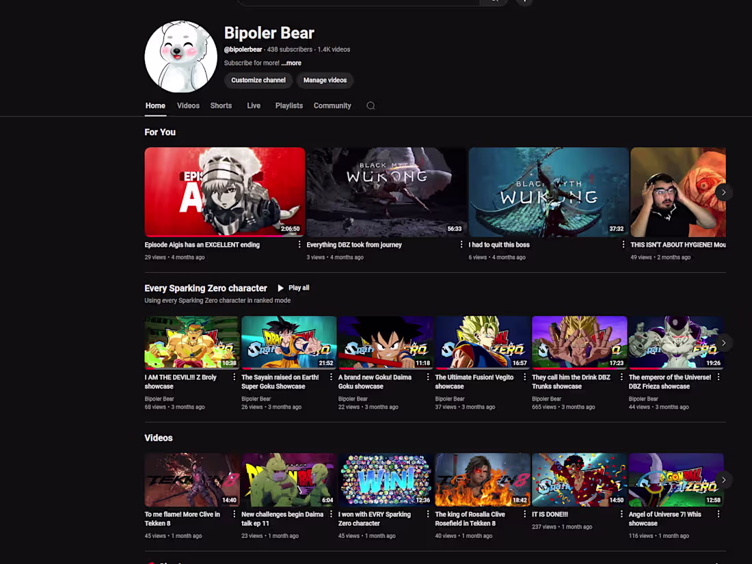The width and height of the screenshot is (752, 564).
Task: Open options menu for Daima Goku showcase
Action: click(428, 377)
